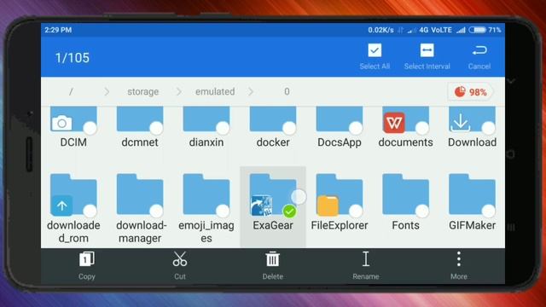Go to root slash in breadcrumb
The width and height of the screenshot is (546, 307).
71,92
